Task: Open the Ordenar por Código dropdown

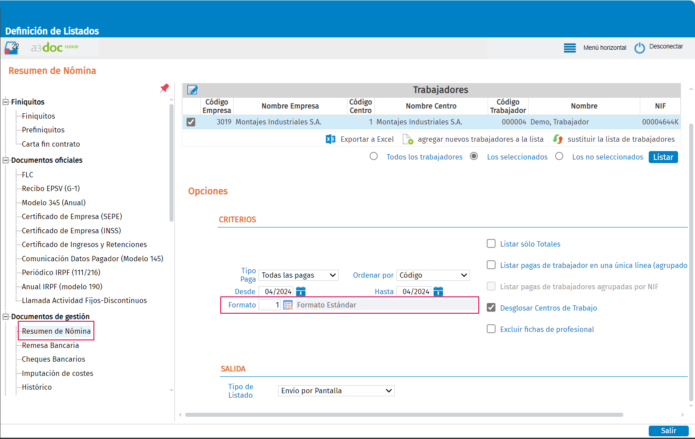Action: pos(433,275)
